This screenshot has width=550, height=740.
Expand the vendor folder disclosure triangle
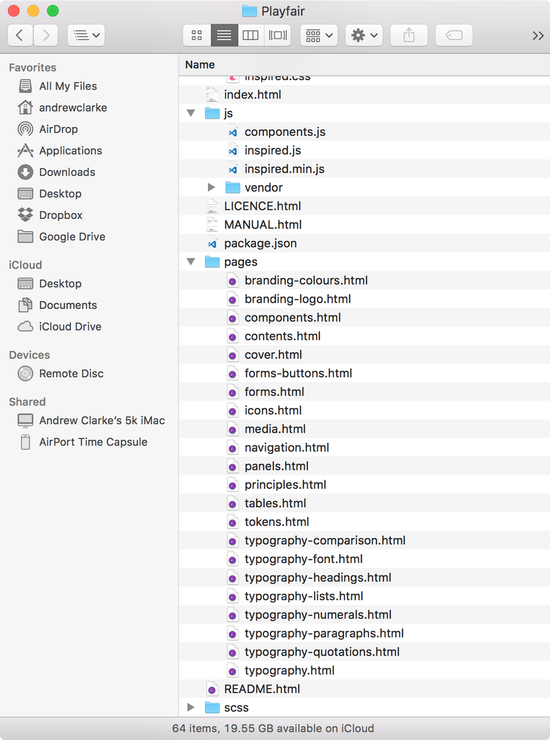coord(212,187)
